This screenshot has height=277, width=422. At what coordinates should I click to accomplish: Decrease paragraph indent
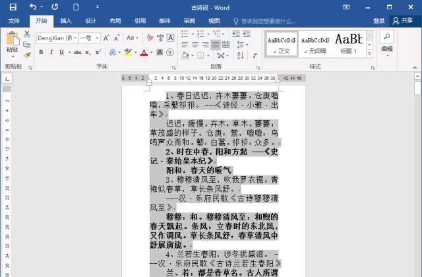click(x=236, y=34)
